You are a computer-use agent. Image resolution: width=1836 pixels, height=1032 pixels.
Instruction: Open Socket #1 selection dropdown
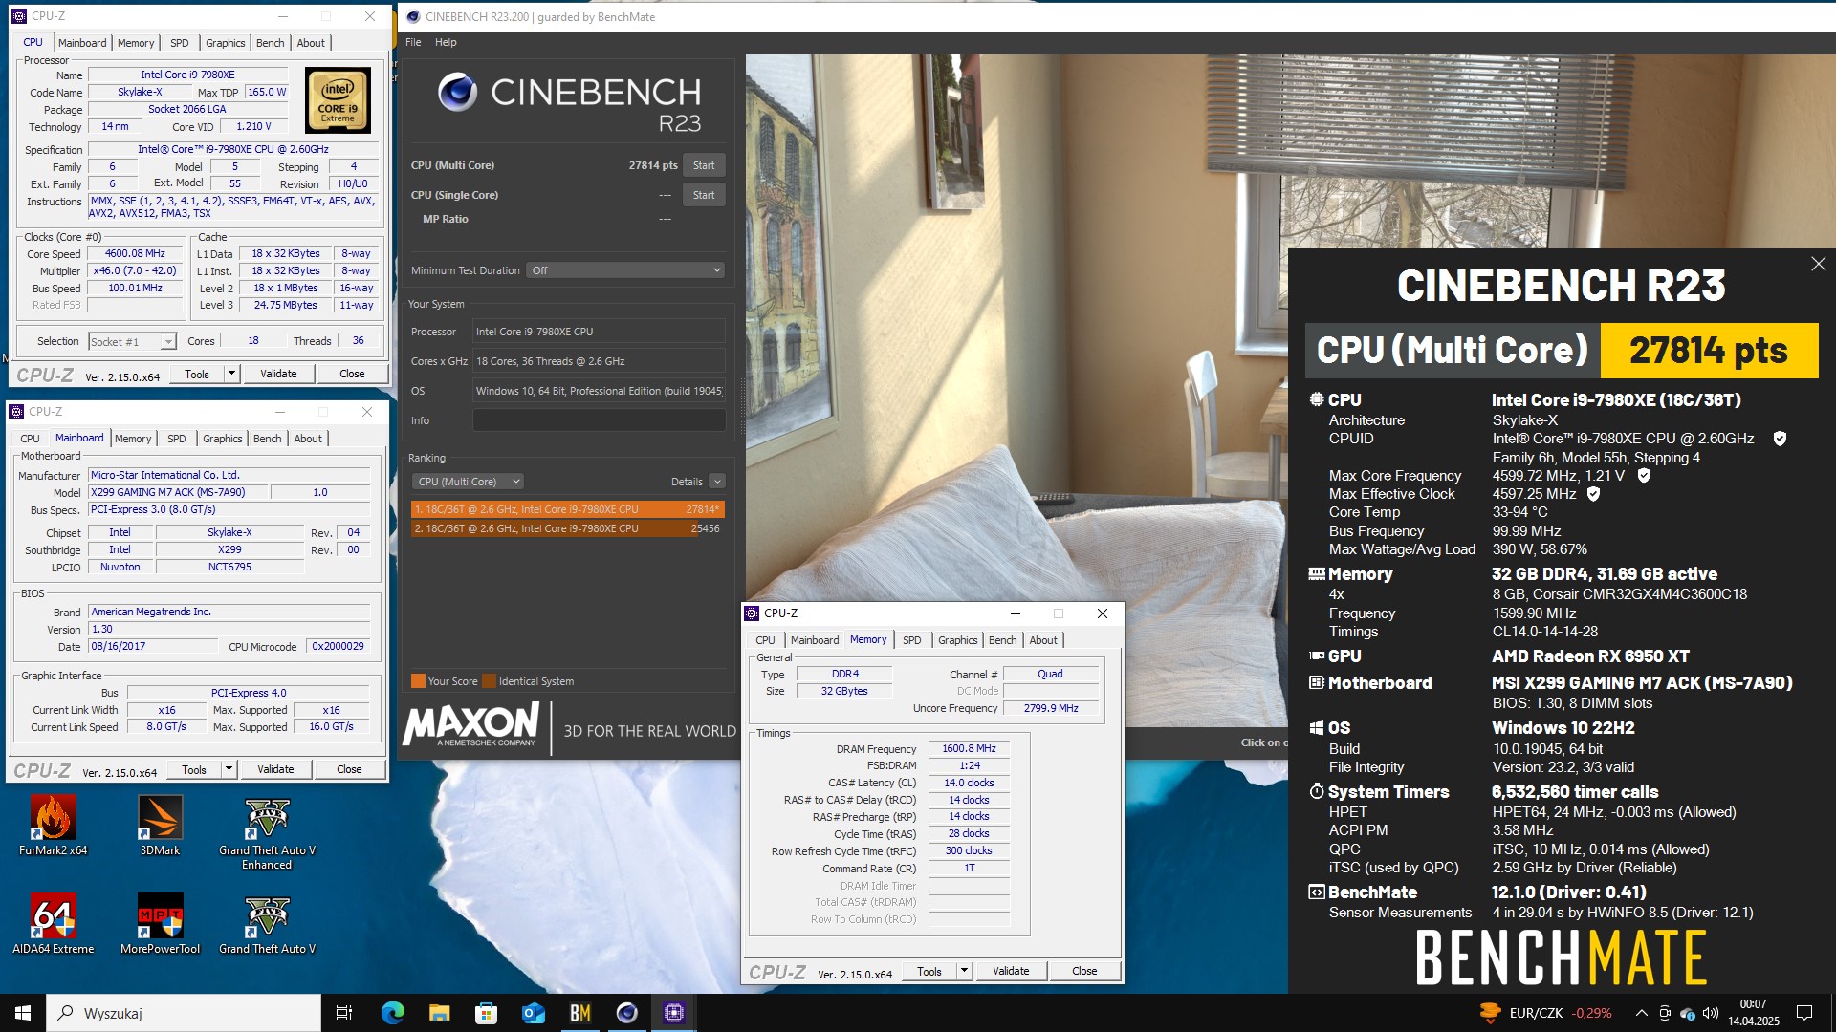pos(132,341)
